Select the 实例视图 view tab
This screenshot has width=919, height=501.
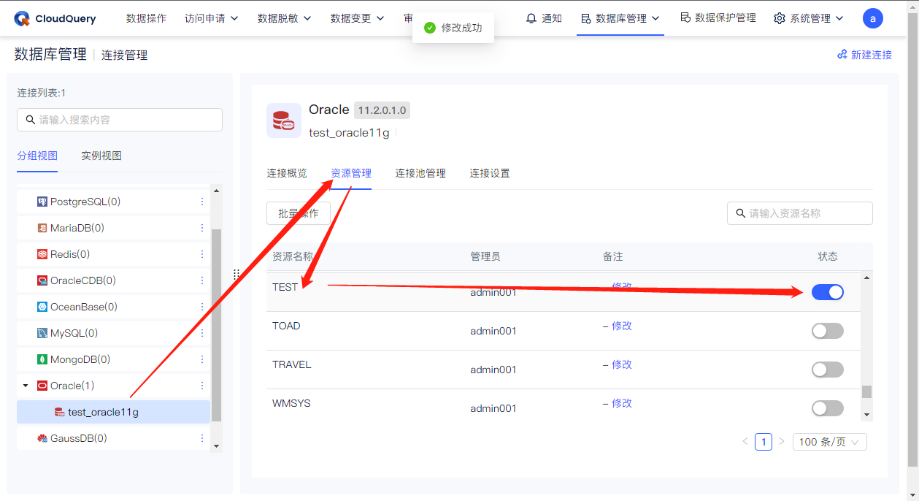point(101,156)
